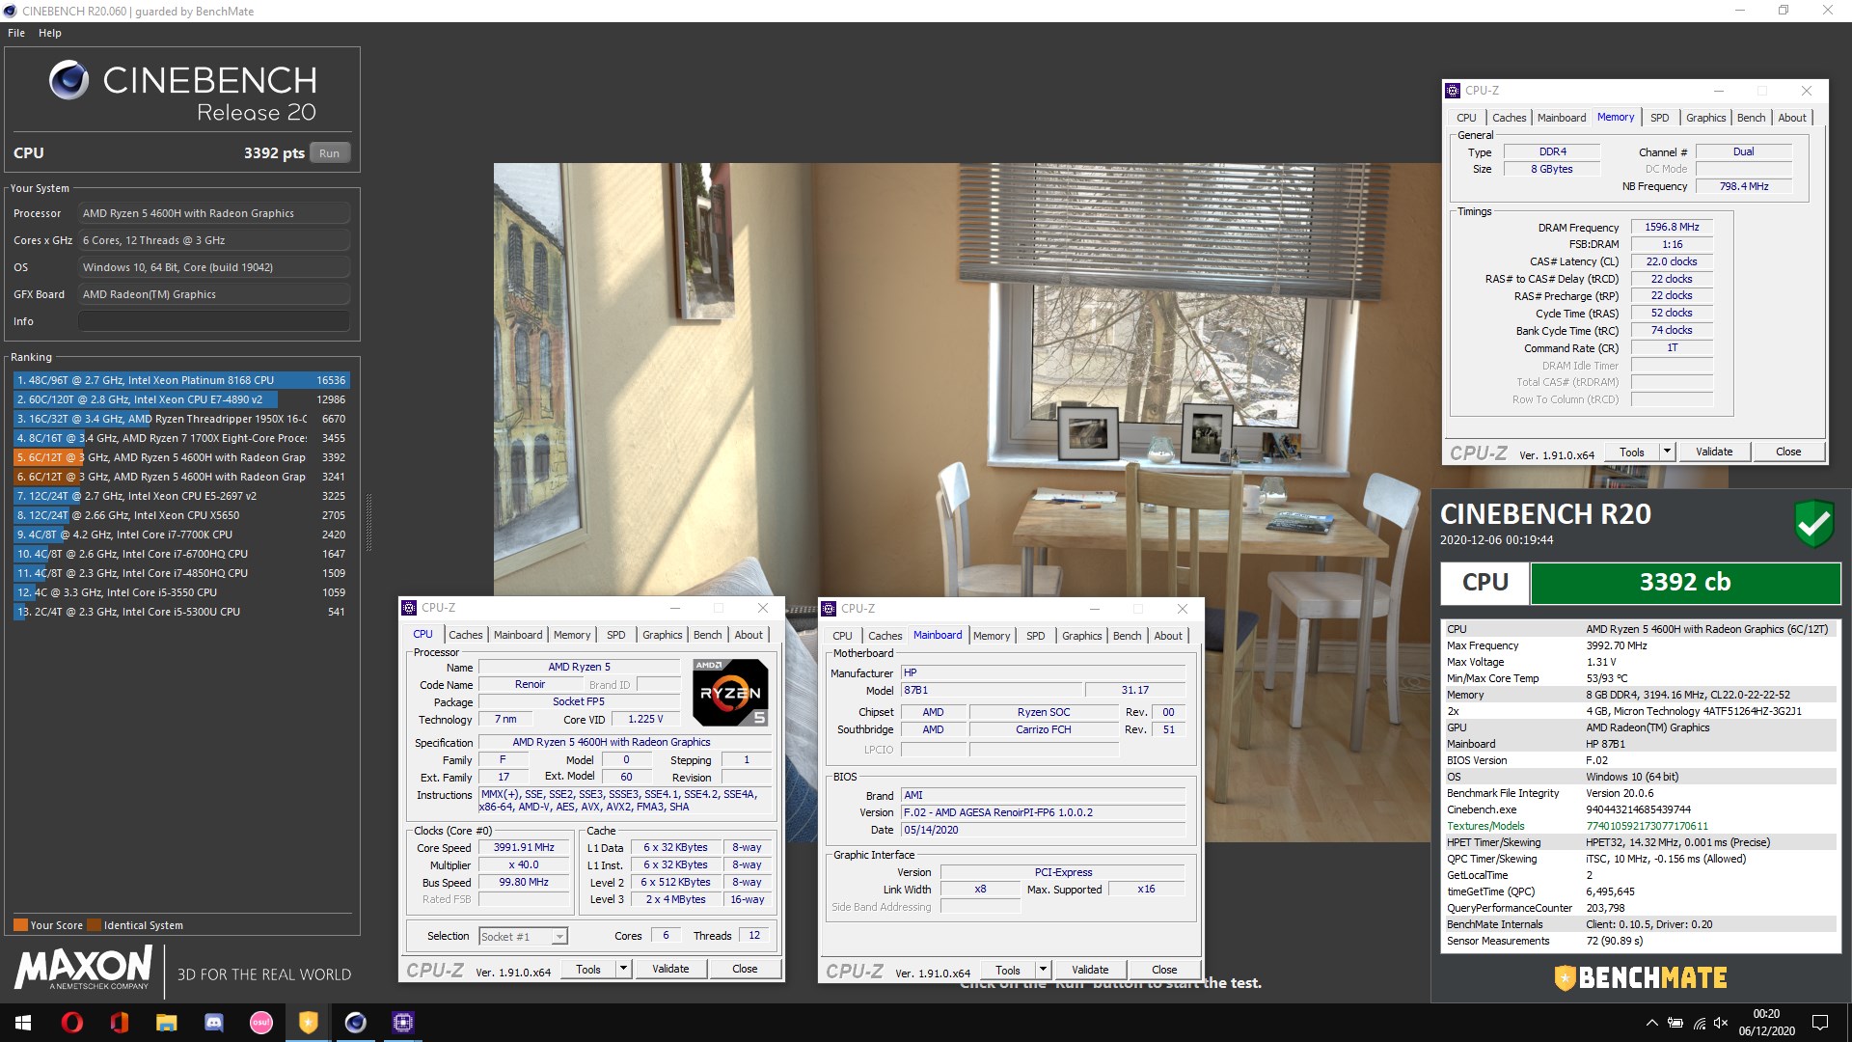Viewport: 1852px width, 1042px height.
Task: Open CPU tab in CPU-Z Memory window
Action: point(1466,118)
